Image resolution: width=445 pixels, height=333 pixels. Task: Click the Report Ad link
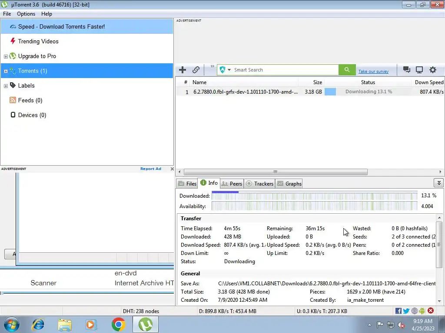tap(151, 169)
